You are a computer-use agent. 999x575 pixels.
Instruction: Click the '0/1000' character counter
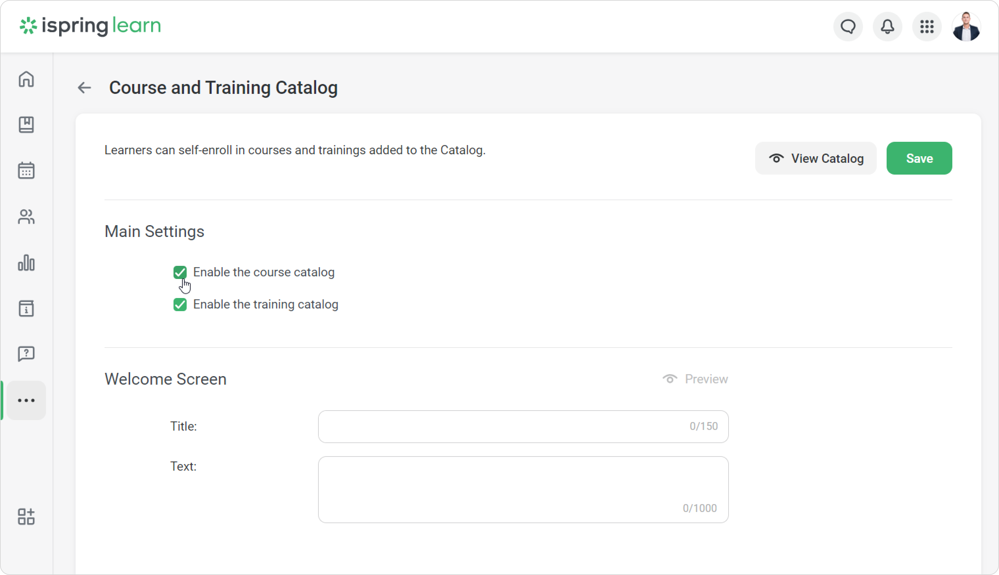700,508
